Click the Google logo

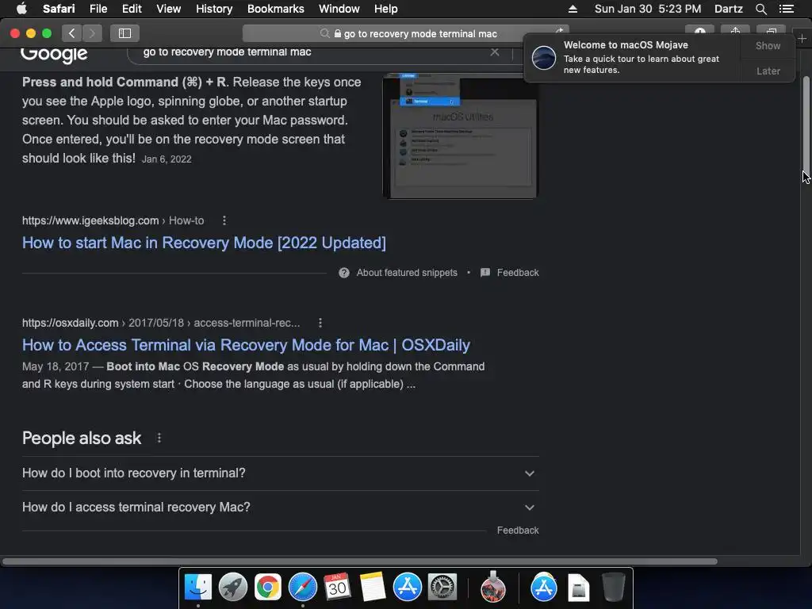coord(54,54)
